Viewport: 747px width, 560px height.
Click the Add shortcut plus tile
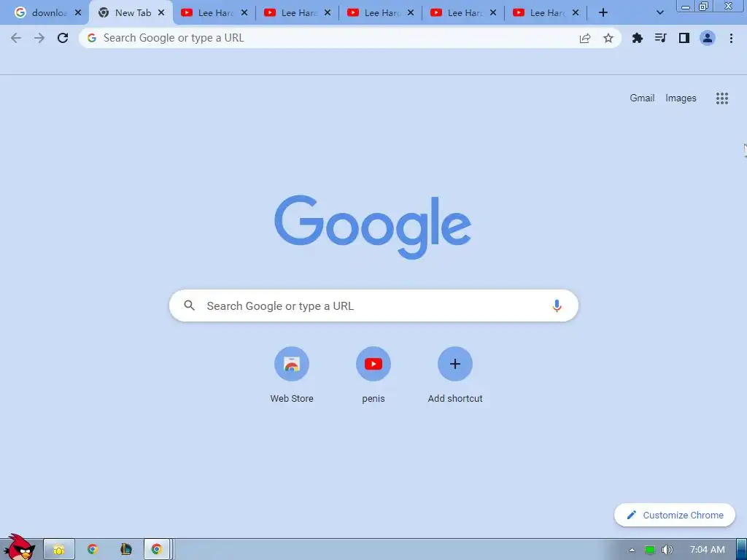coord(455,376)
